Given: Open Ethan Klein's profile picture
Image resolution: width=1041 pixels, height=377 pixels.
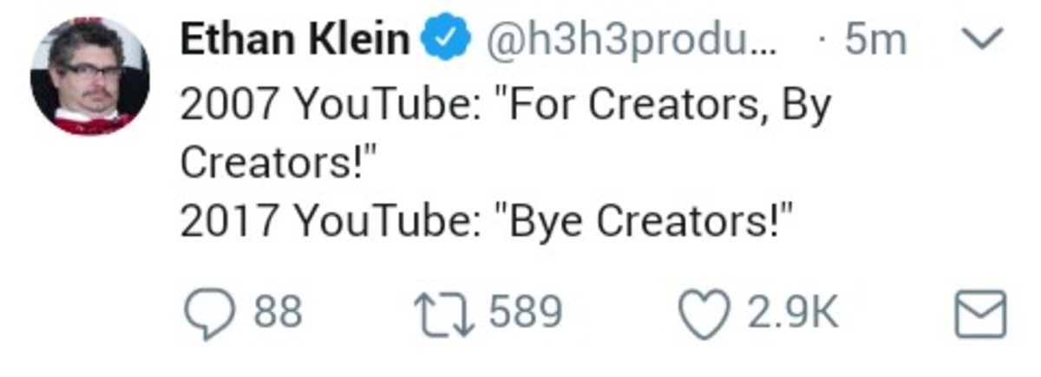Looking at the screenshot, I should click(89, 76).
